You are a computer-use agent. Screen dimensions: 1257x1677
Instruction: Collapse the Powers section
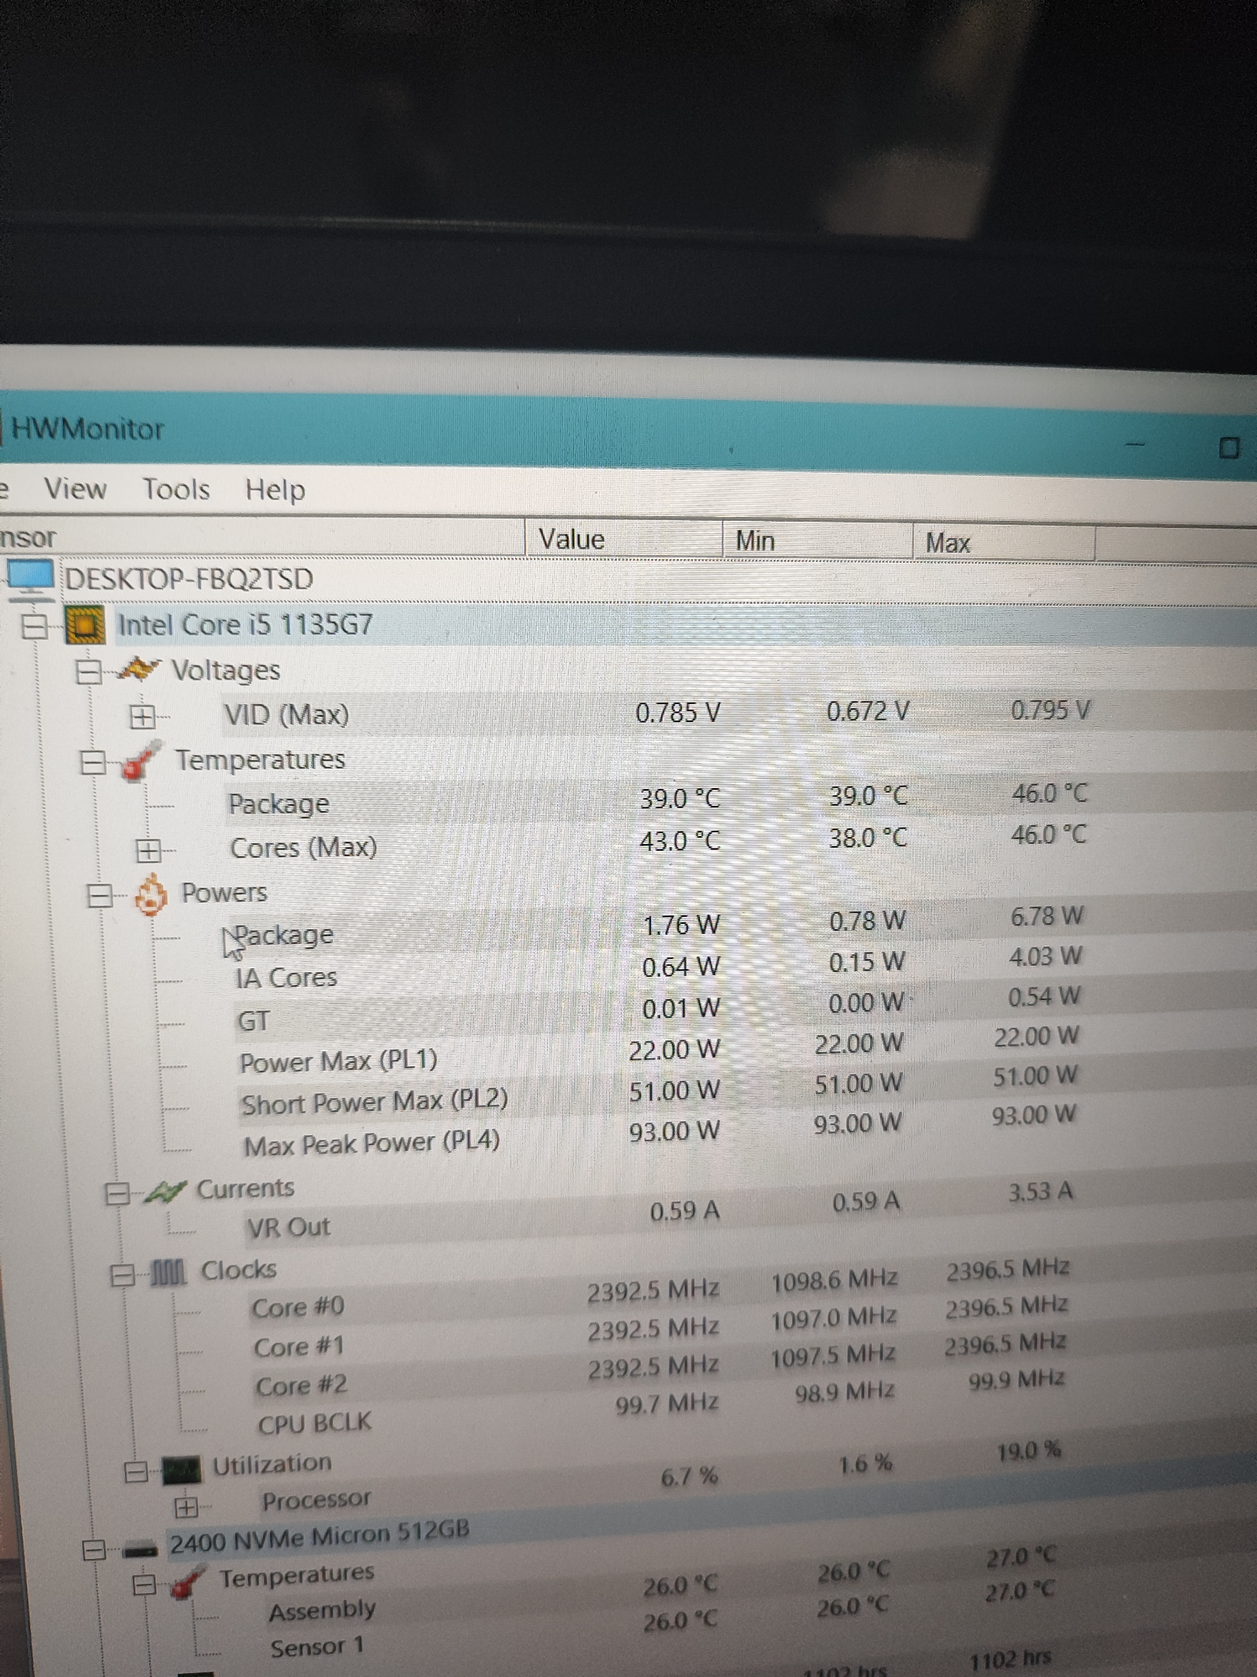[99, 897]
